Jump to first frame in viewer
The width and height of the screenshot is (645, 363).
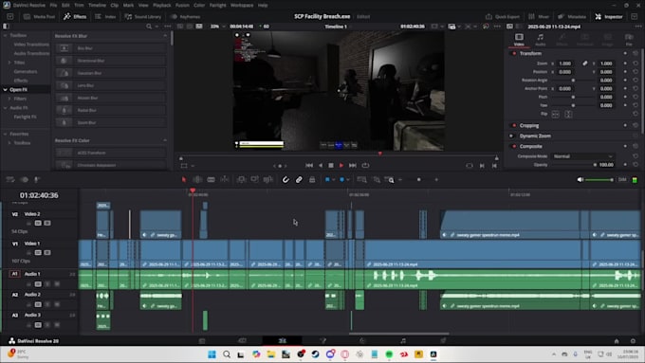(x=309, y=165)
